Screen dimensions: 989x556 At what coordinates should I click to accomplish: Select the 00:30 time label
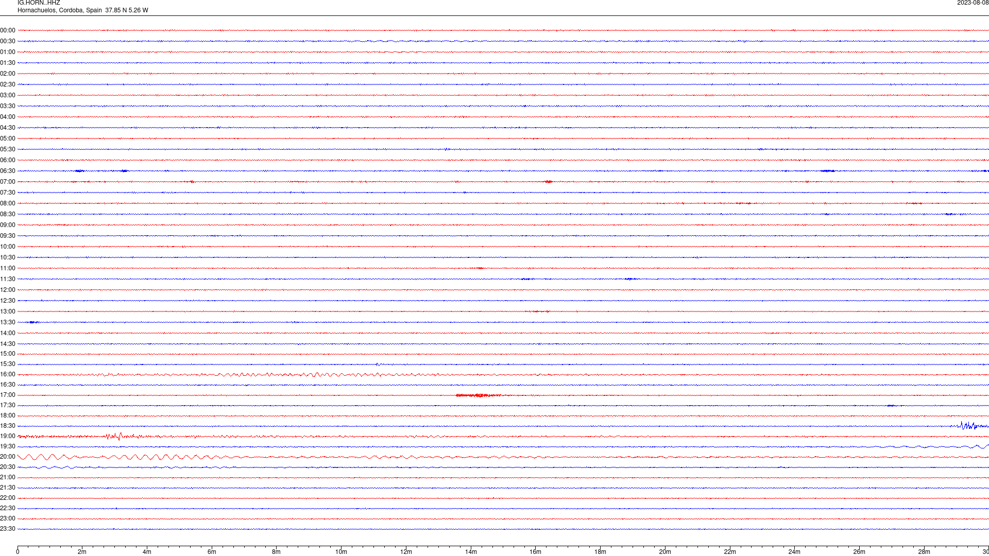coord(8,41)
